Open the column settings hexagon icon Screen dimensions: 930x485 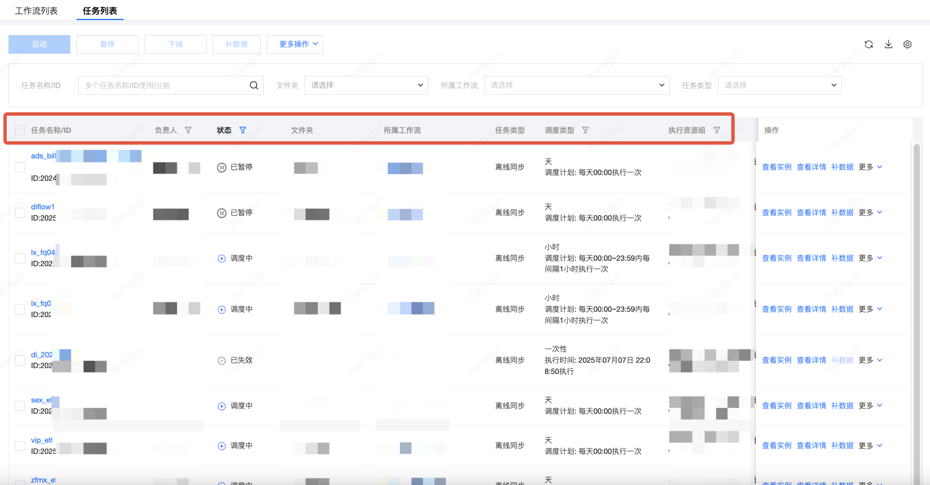coord(907,44)
